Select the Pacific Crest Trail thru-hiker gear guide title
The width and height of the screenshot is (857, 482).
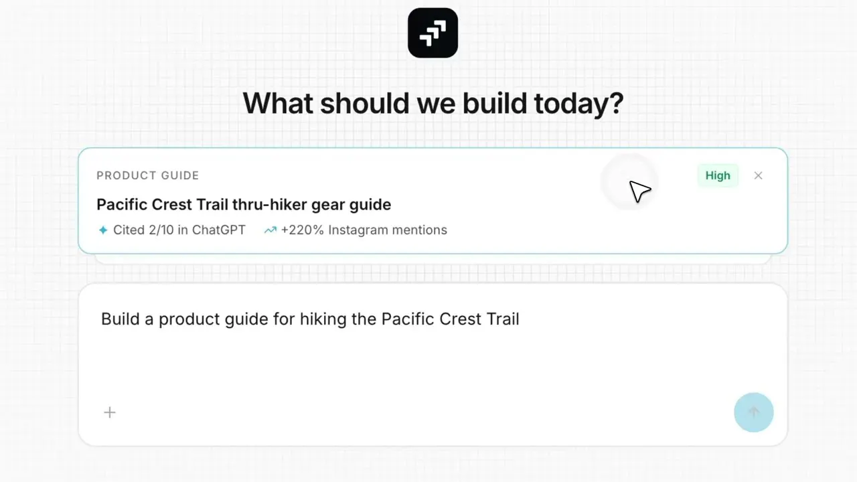[244, 204]
